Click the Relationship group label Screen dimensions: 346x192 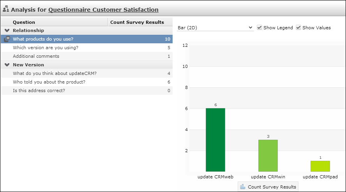[28, 30]
